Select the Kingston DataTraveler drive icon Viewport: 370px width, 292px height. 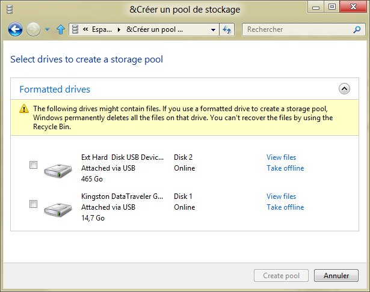tap(58, 208)
